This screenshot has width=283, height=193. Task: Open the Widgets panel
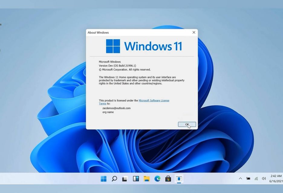point(136,179)
